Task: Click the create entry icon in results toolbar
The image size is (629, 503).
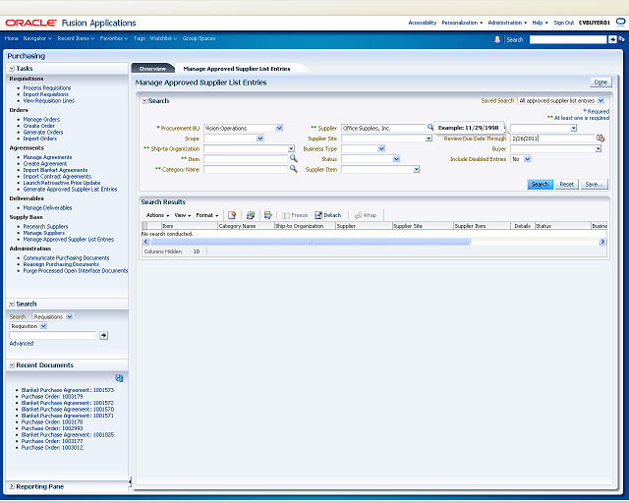Action: (x=232, y=215)
